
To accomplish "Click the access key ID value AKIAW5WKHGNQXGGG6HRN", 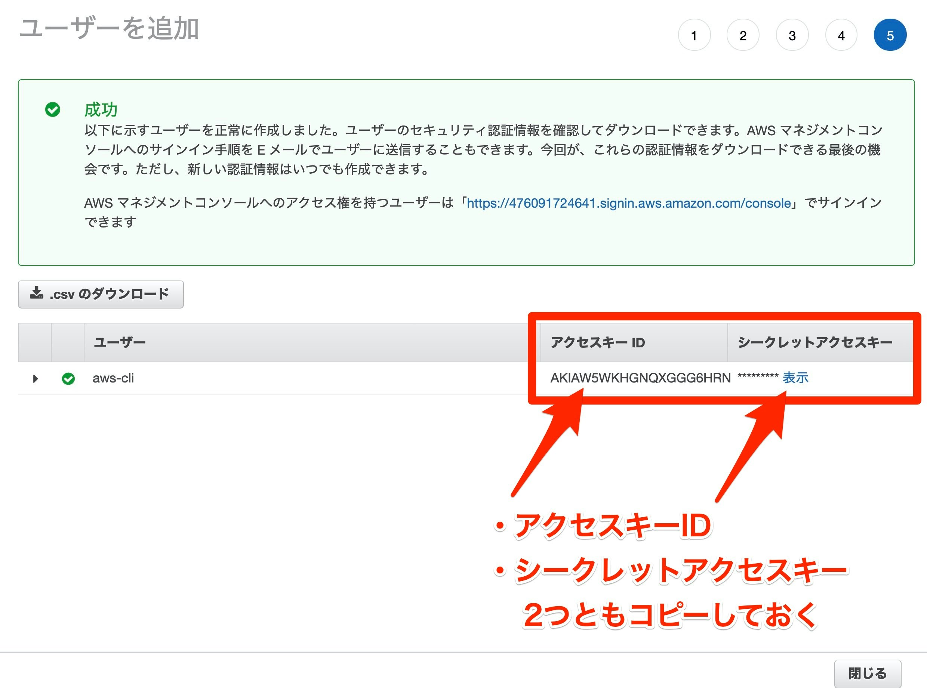I will pos(640,378).
